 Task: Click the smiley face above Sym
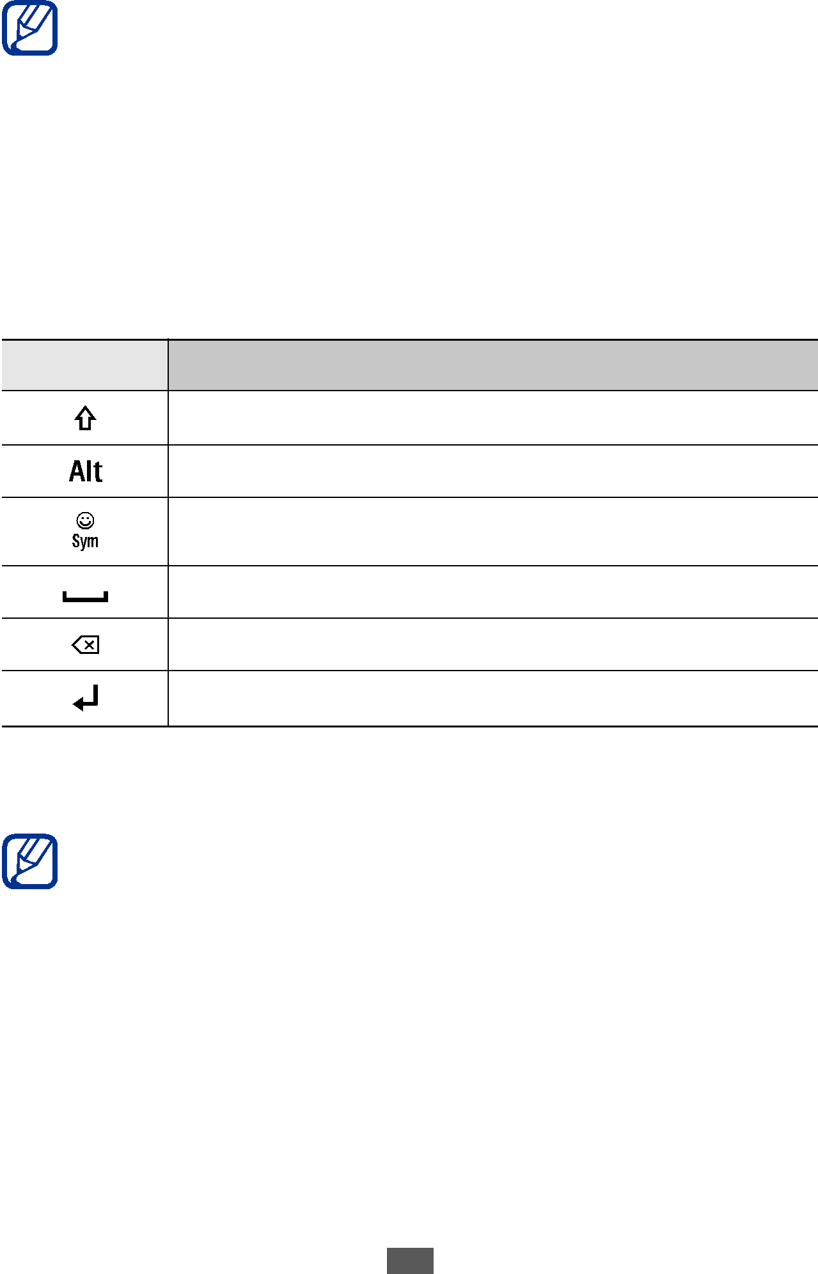click(x=85, y=520)
